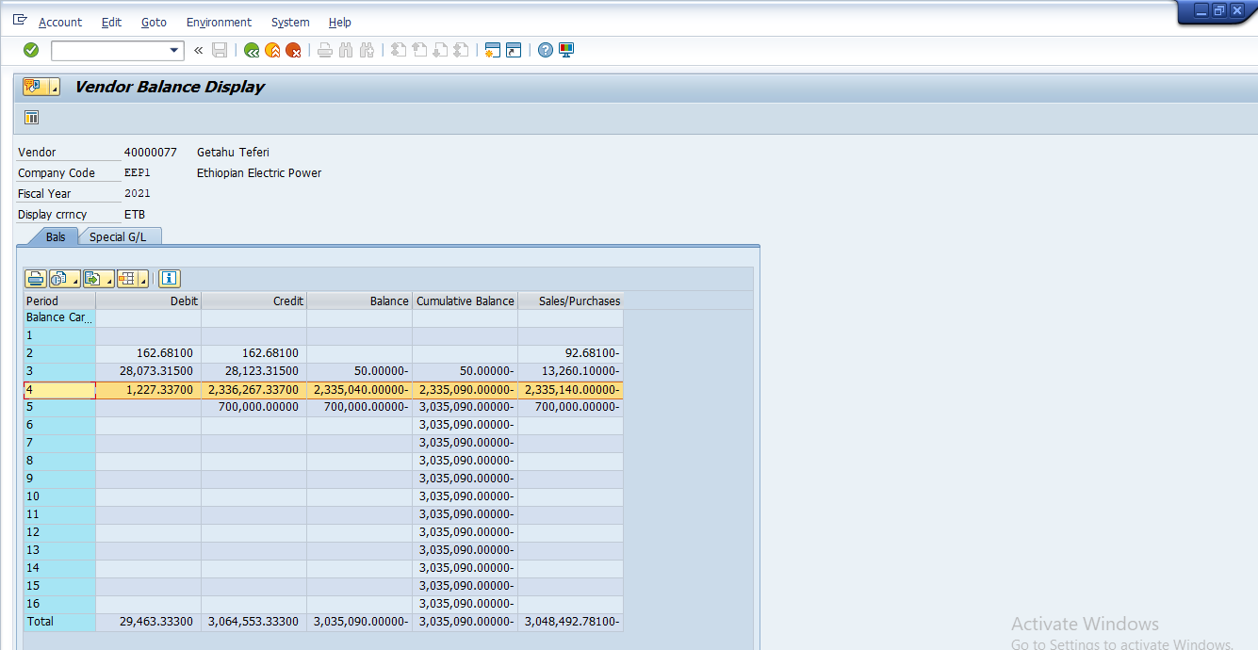Click the period 4 credit amount cell
This screenshot has height=650, width=1258.
click(253, 389)
